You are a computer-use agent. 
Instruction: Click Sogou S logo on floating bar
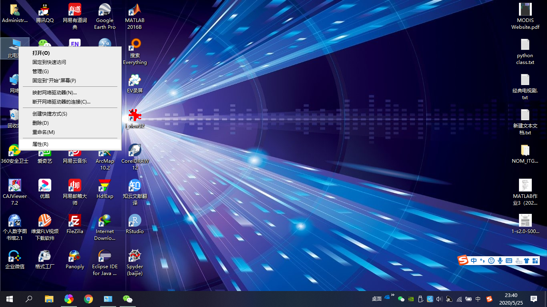tap(463, 260)
